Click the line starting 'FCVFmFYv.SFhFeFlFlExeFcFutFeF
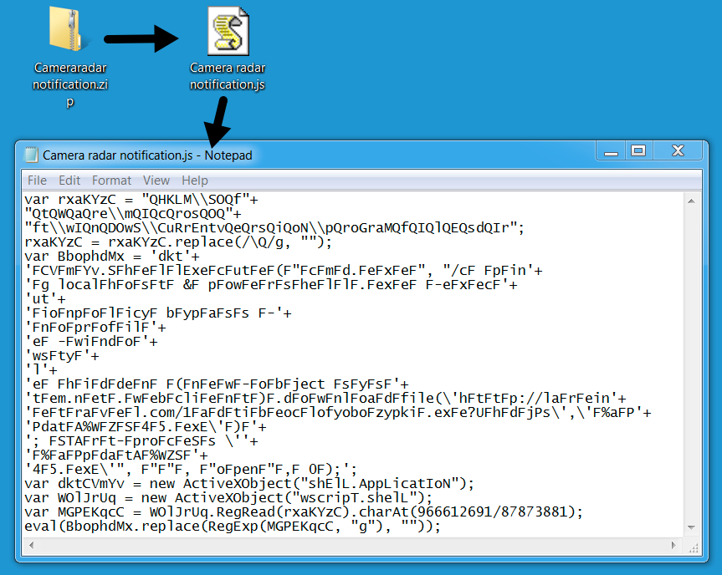The width and height of the screenshot is (722, 575). pyautogui.click(x=284, y=271)
